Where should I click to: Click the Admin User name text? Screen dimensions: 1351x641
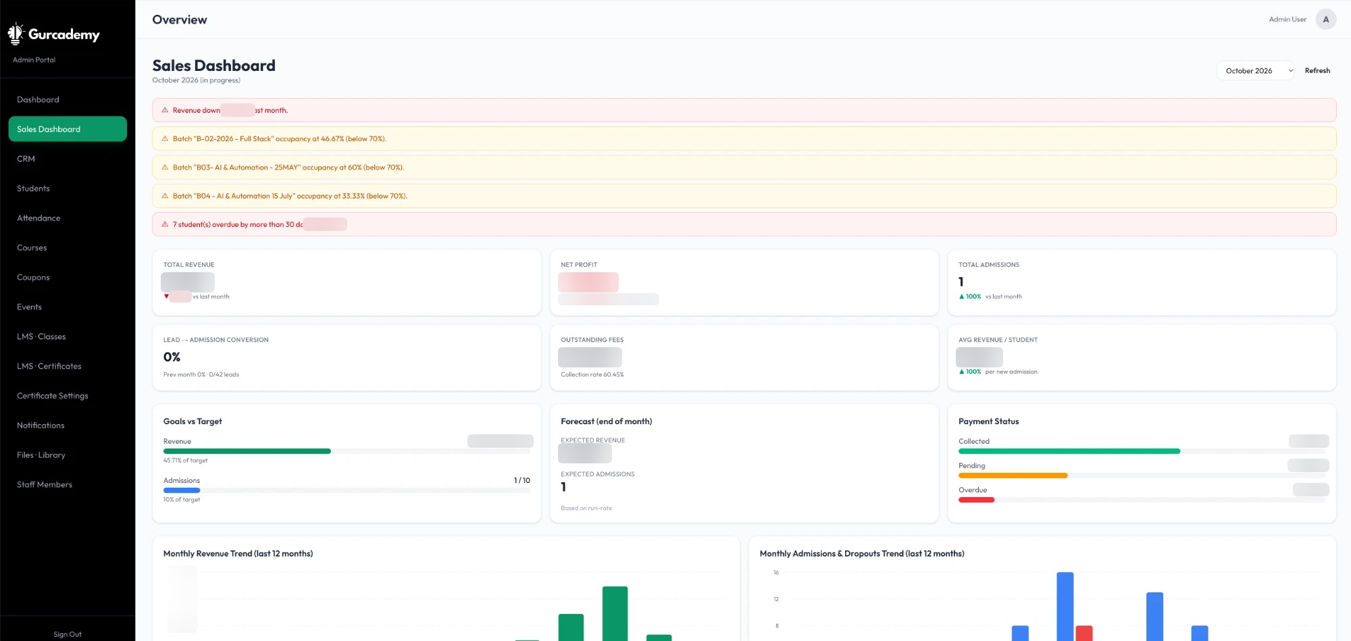[1288, 19]
